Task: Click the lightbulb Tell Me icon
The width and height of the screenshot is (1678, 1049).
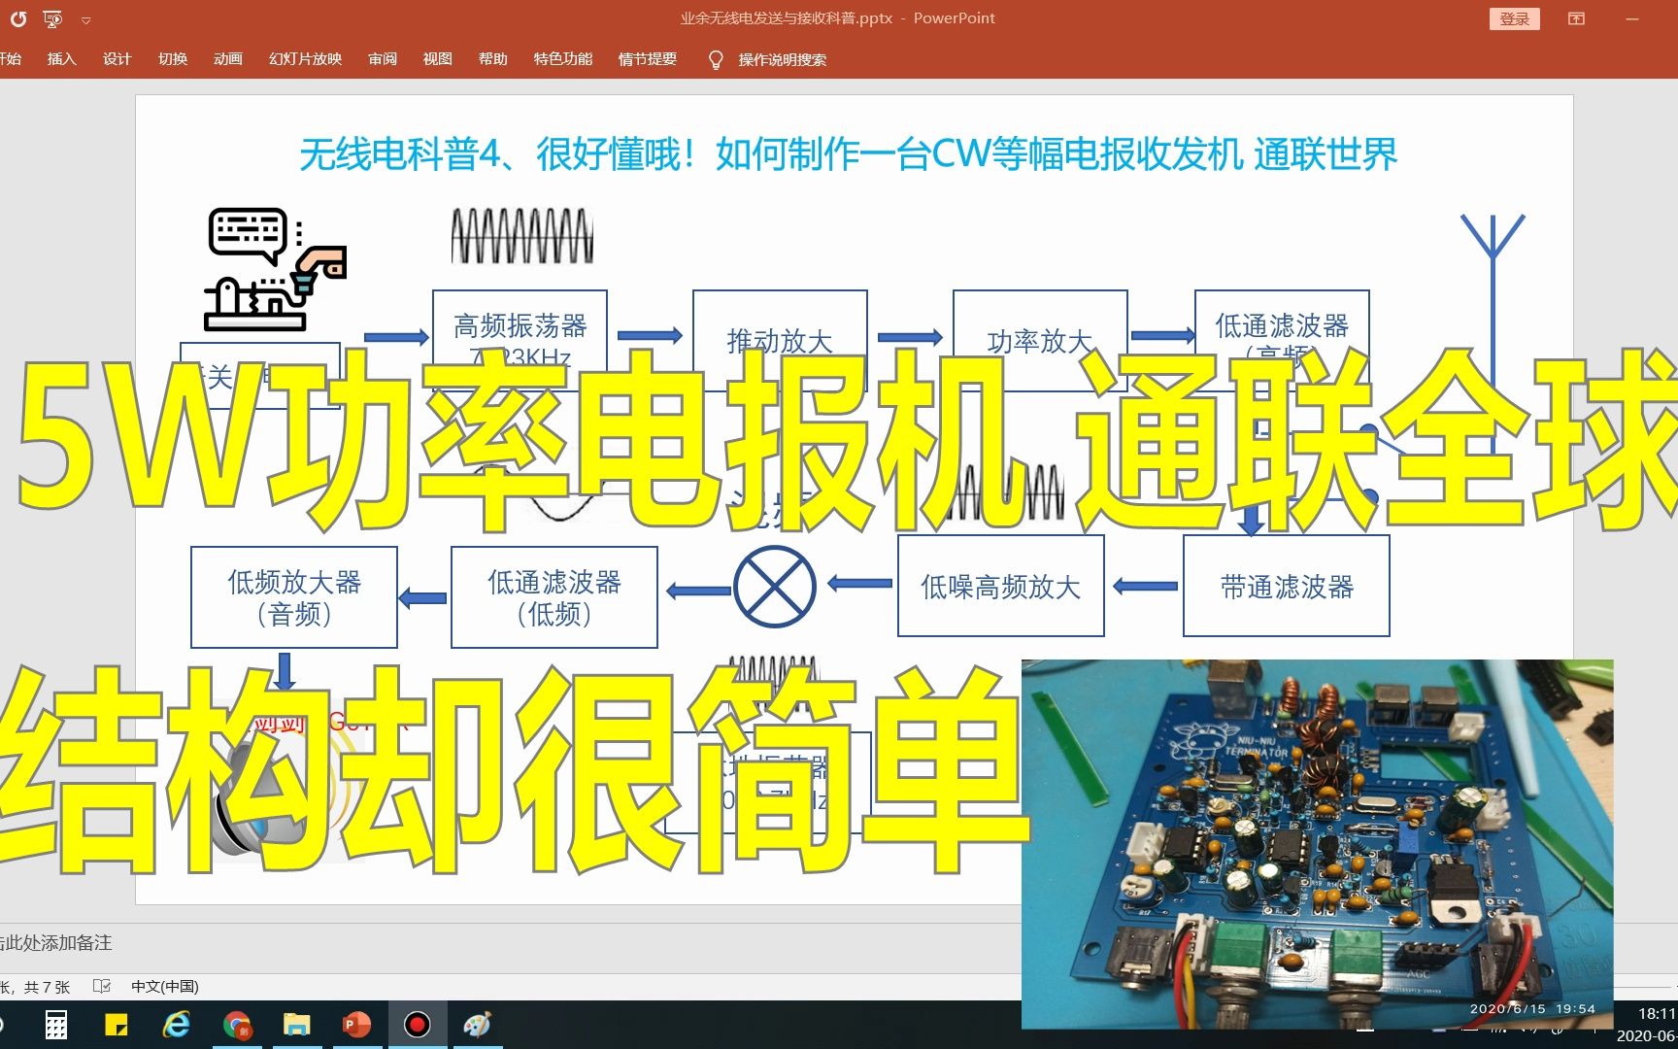Action: (716, 60)
